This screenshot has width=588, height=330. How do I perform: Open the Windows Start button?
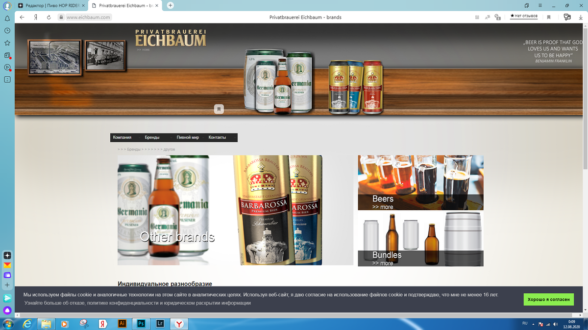point(7,323)
